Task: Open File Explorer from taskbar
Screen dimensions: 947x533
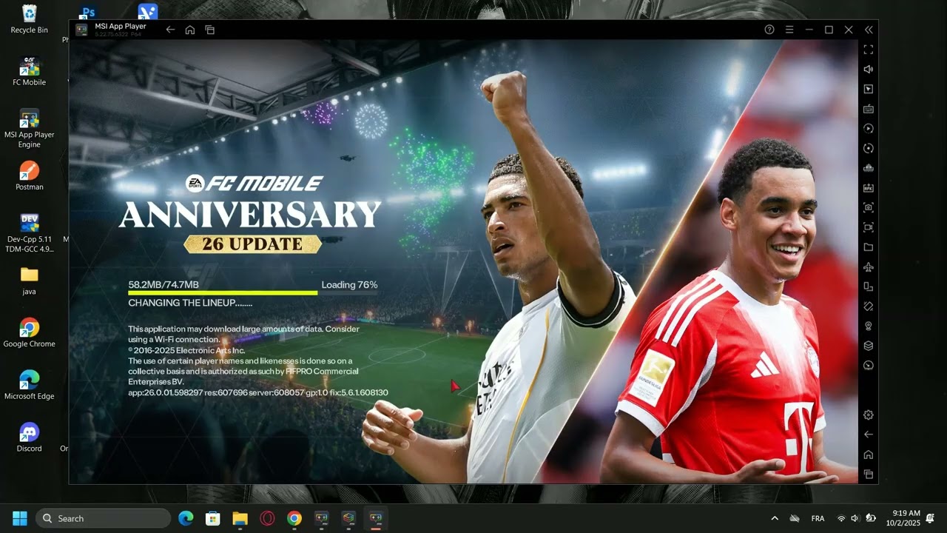Action: (240, 518)
